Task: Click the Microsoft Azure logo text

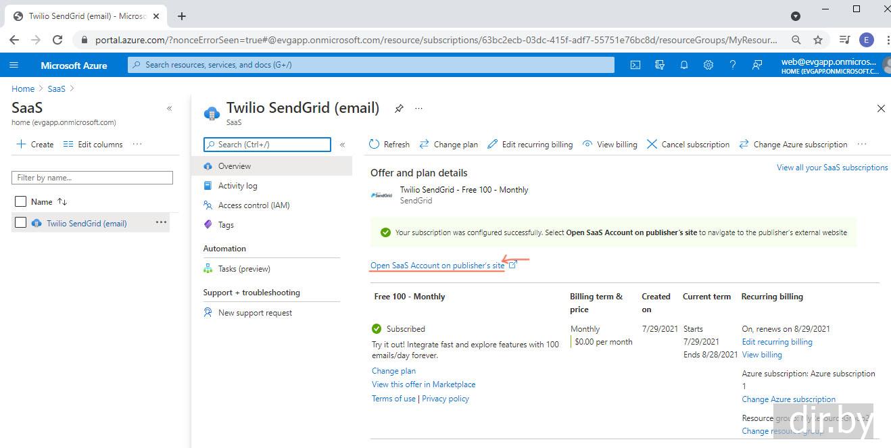Action: click(x=74, y=66)
